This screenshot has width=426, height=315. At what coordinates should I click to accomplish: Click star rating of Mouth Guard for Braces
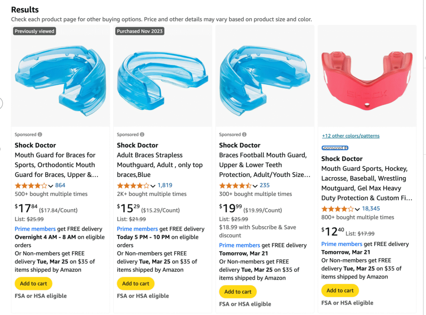tap(31, 185)
